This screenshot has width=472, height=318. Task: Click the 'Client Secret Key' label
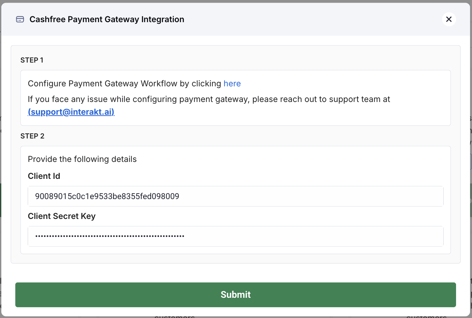[62, 216]
